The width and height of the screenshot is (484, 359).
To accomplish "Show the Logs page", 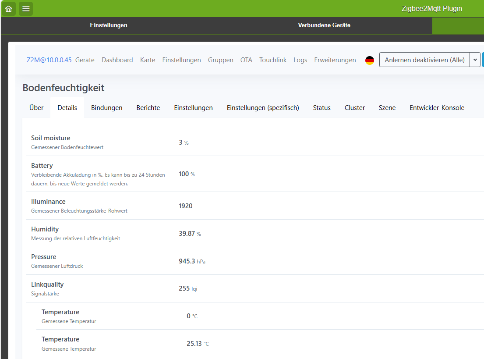I will 300,60.
